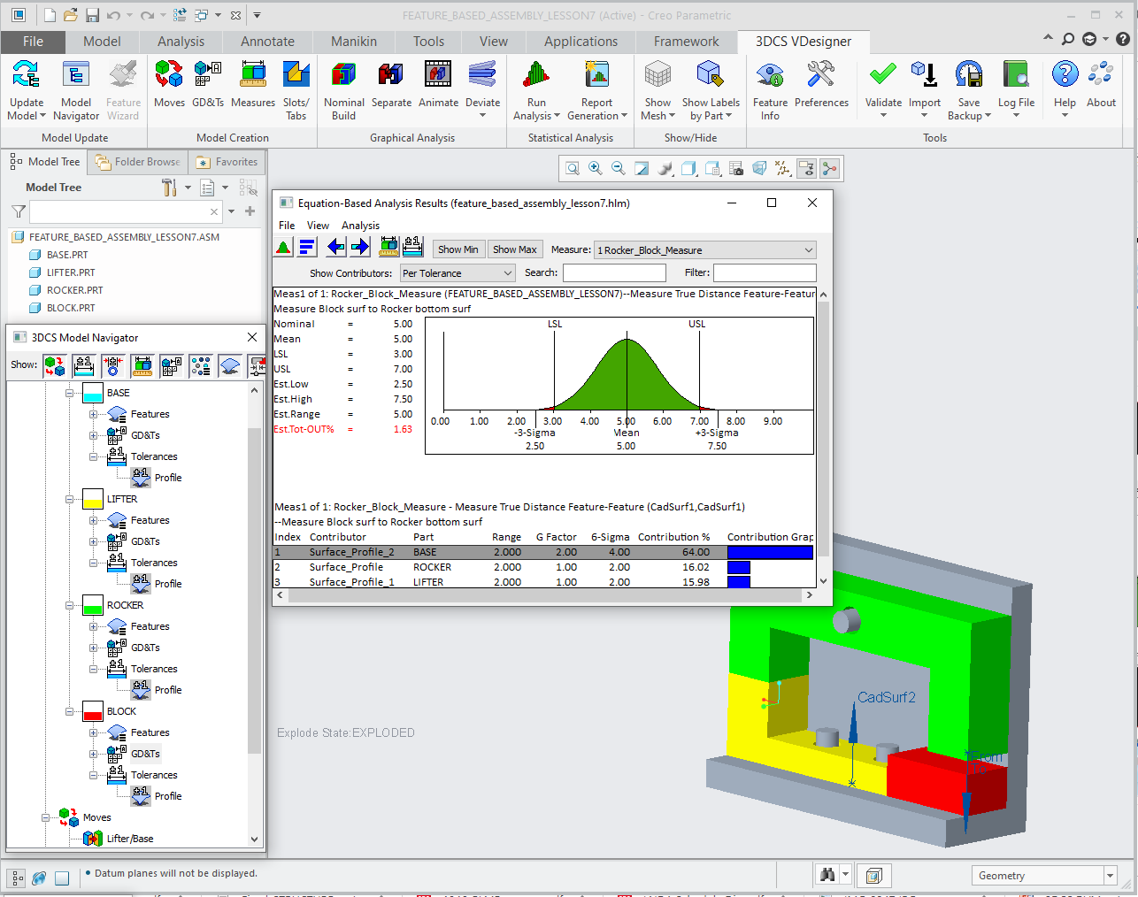The height and width of the screenshot is (897, 1138).
Task: Switch to Model Tree view tab
Action: point(45,161)
